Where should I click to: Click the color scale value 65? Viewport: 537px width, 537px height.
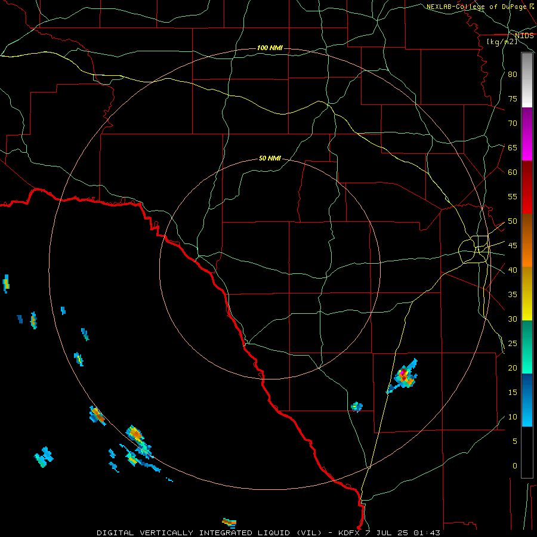tap(513, 147)
